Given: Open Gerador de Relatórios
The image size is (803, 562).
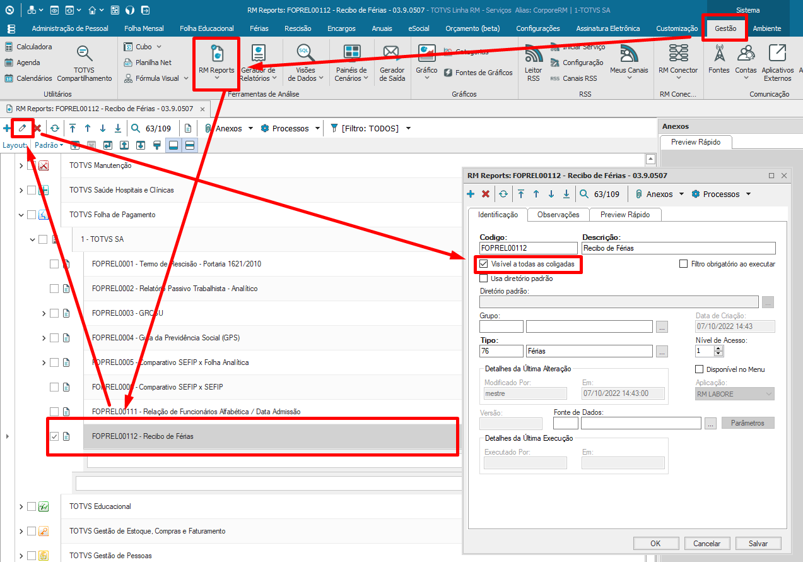Looking at the screenshot, I should (x=258, y=63).
